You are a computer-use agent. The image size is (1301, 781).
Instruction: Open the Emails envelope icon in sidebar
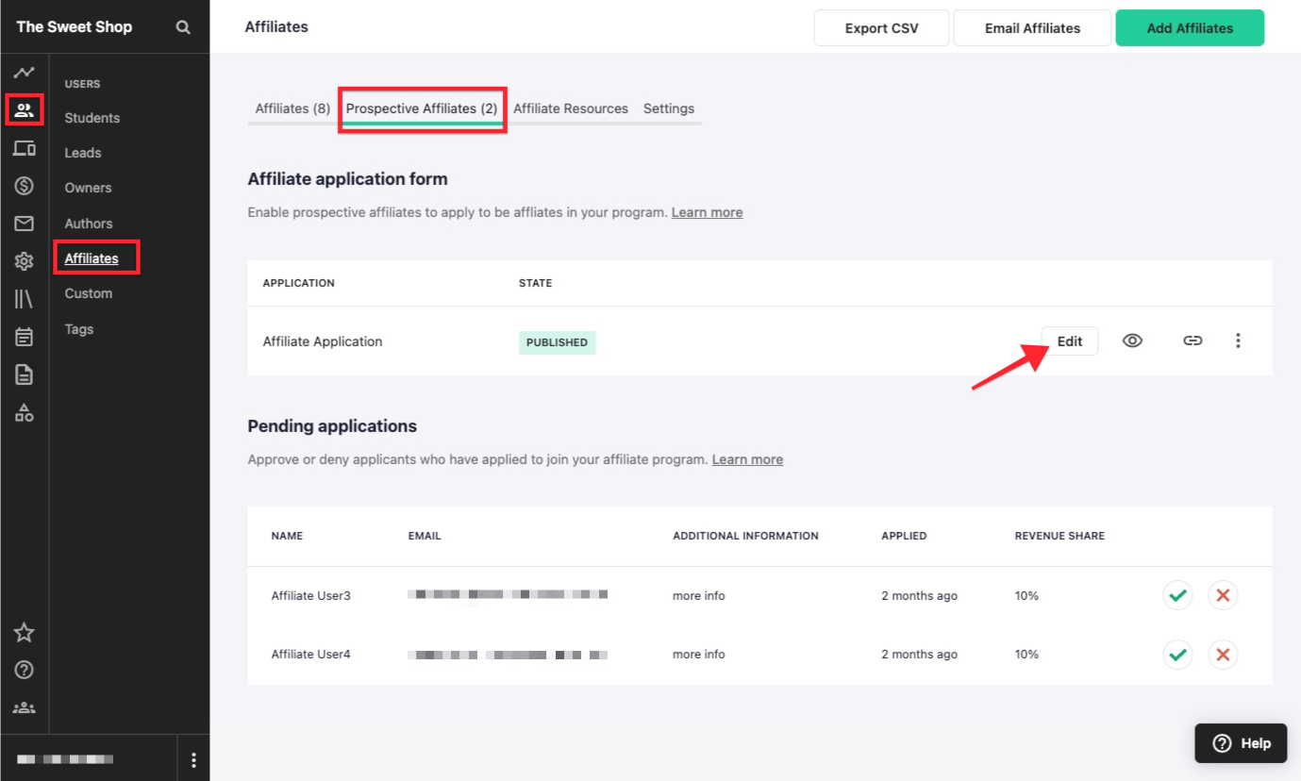pos(25,224)
